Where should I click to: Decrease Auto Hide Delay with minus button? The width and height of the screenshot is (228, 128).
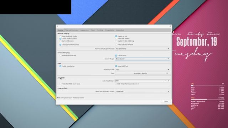click(165, 81)
